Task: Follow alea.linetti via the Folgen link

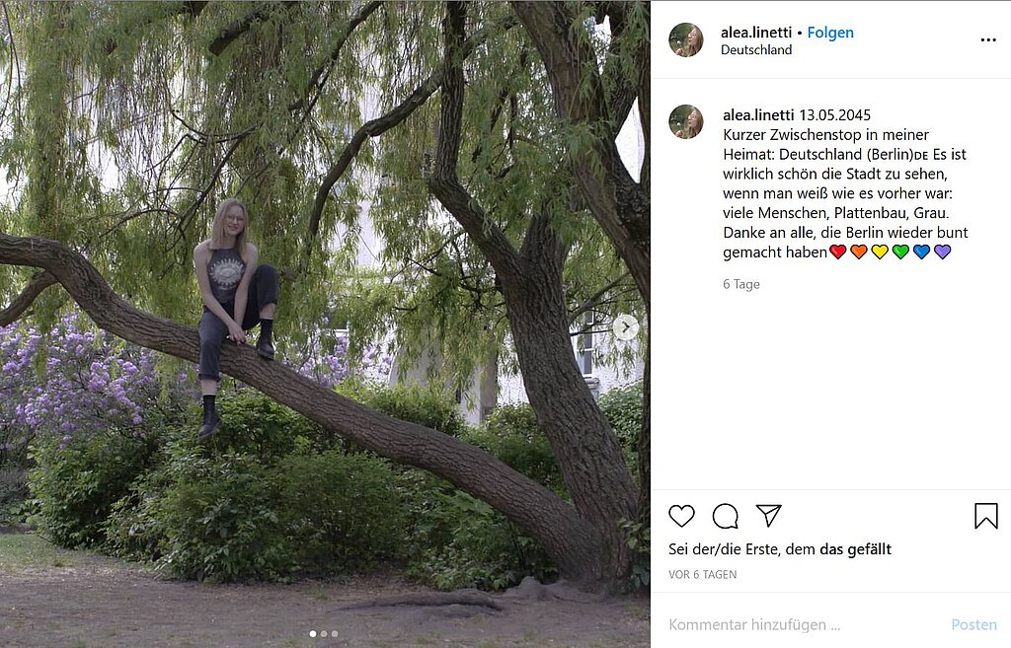Action: (x=830, y=33)
